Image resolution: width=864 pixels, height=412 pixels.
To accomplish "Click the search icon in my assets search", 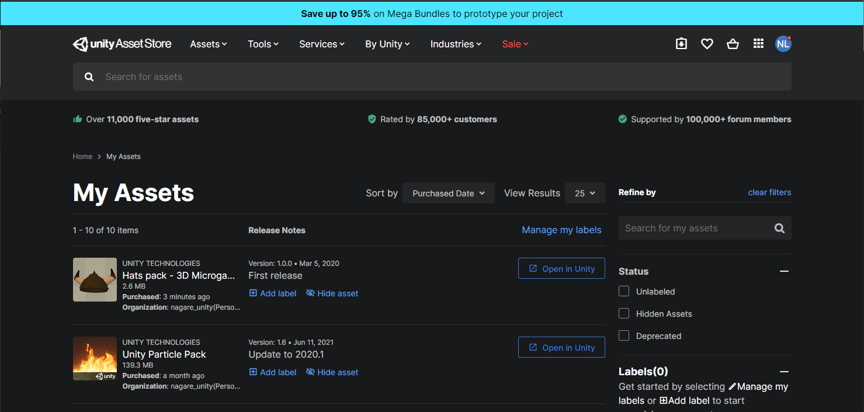I will click(779, 228).
